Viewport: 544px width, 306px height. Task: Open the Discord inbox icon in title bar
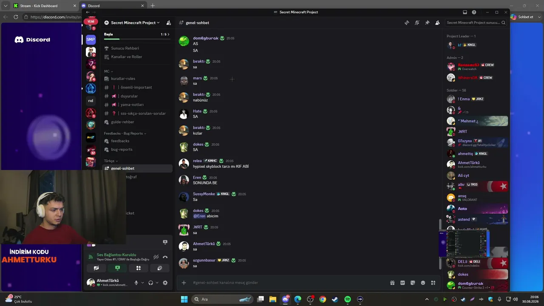coord(465,12)
